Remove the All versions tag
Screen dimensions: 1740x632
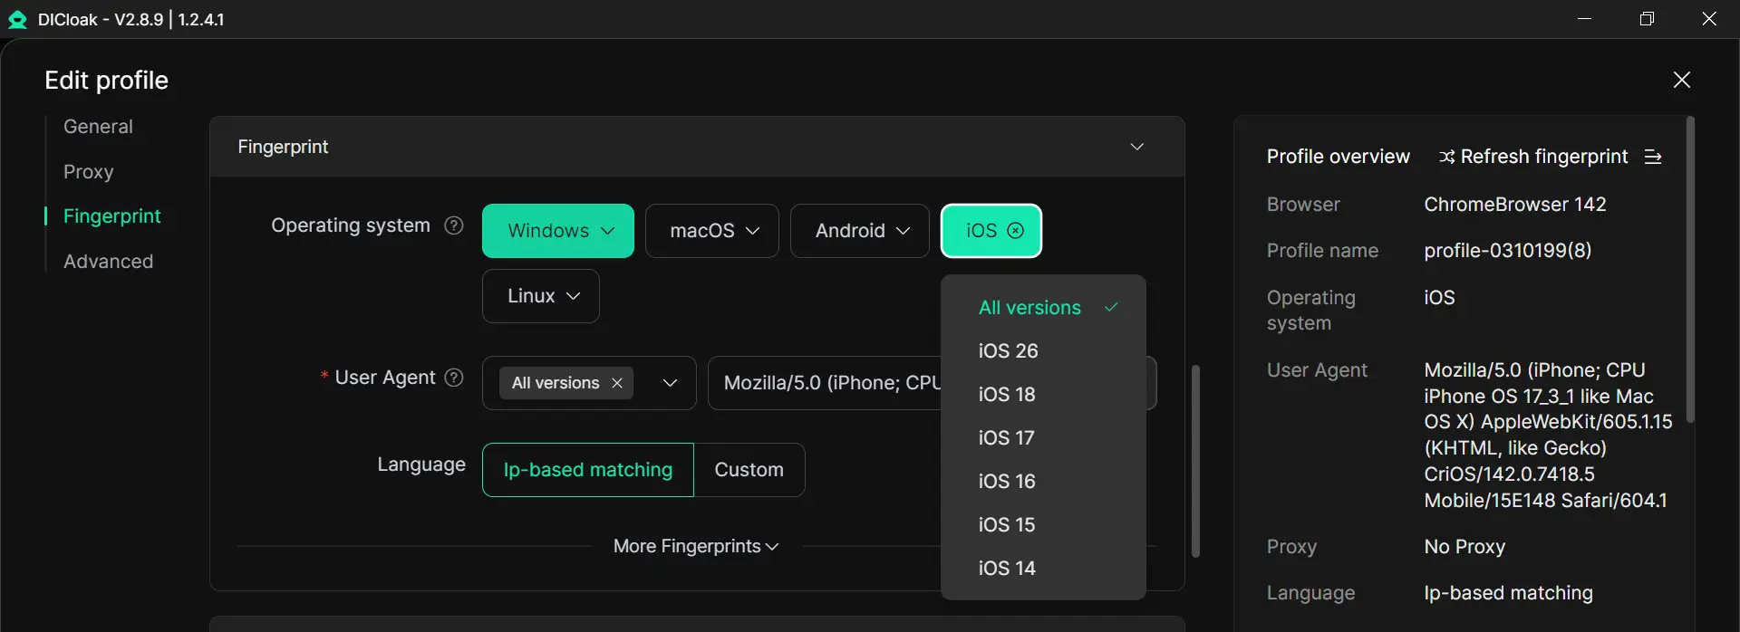click(617, 383)
